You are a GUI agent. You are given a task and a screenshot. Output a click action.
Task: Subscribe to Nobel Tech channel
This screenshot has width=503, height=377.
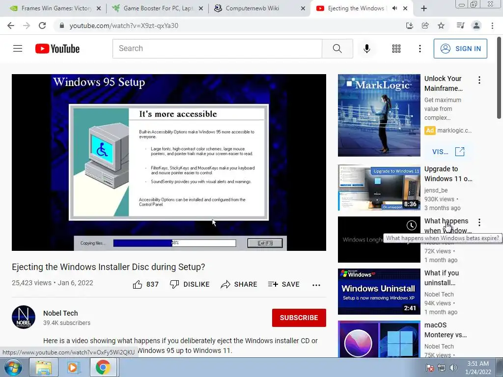pos(299,318)
